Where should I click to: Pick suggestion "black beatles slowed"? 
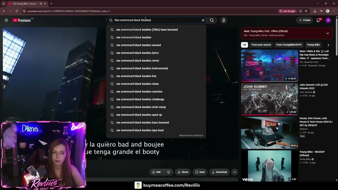(156, 45)
